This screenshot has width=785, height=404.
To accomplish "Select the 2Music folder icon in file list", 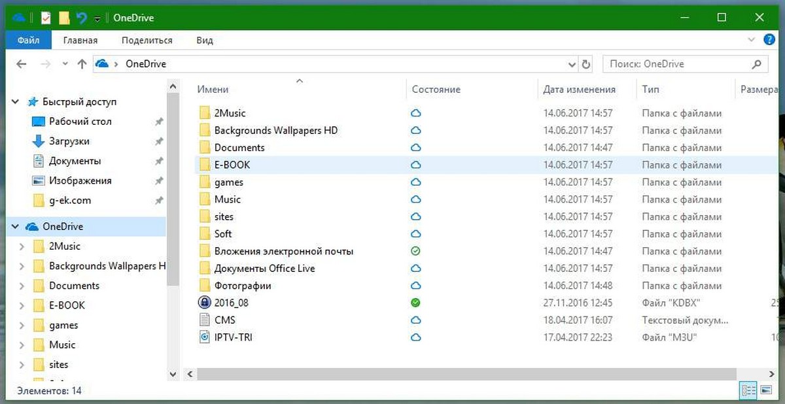I will click(204, 113).
